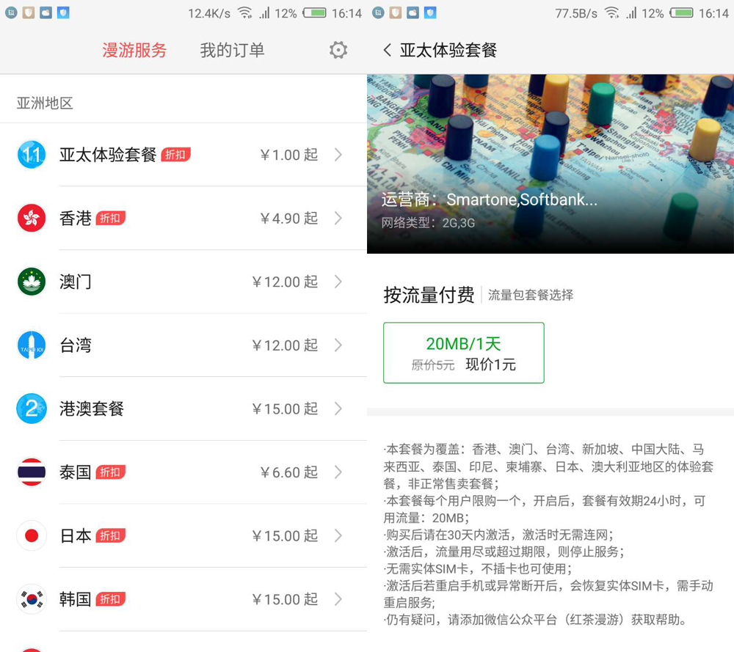Image resolution: width=734 pixels, height=652 pixels.
Task: Expand the 台湾 row chevron
Action: tap(338, 345)
